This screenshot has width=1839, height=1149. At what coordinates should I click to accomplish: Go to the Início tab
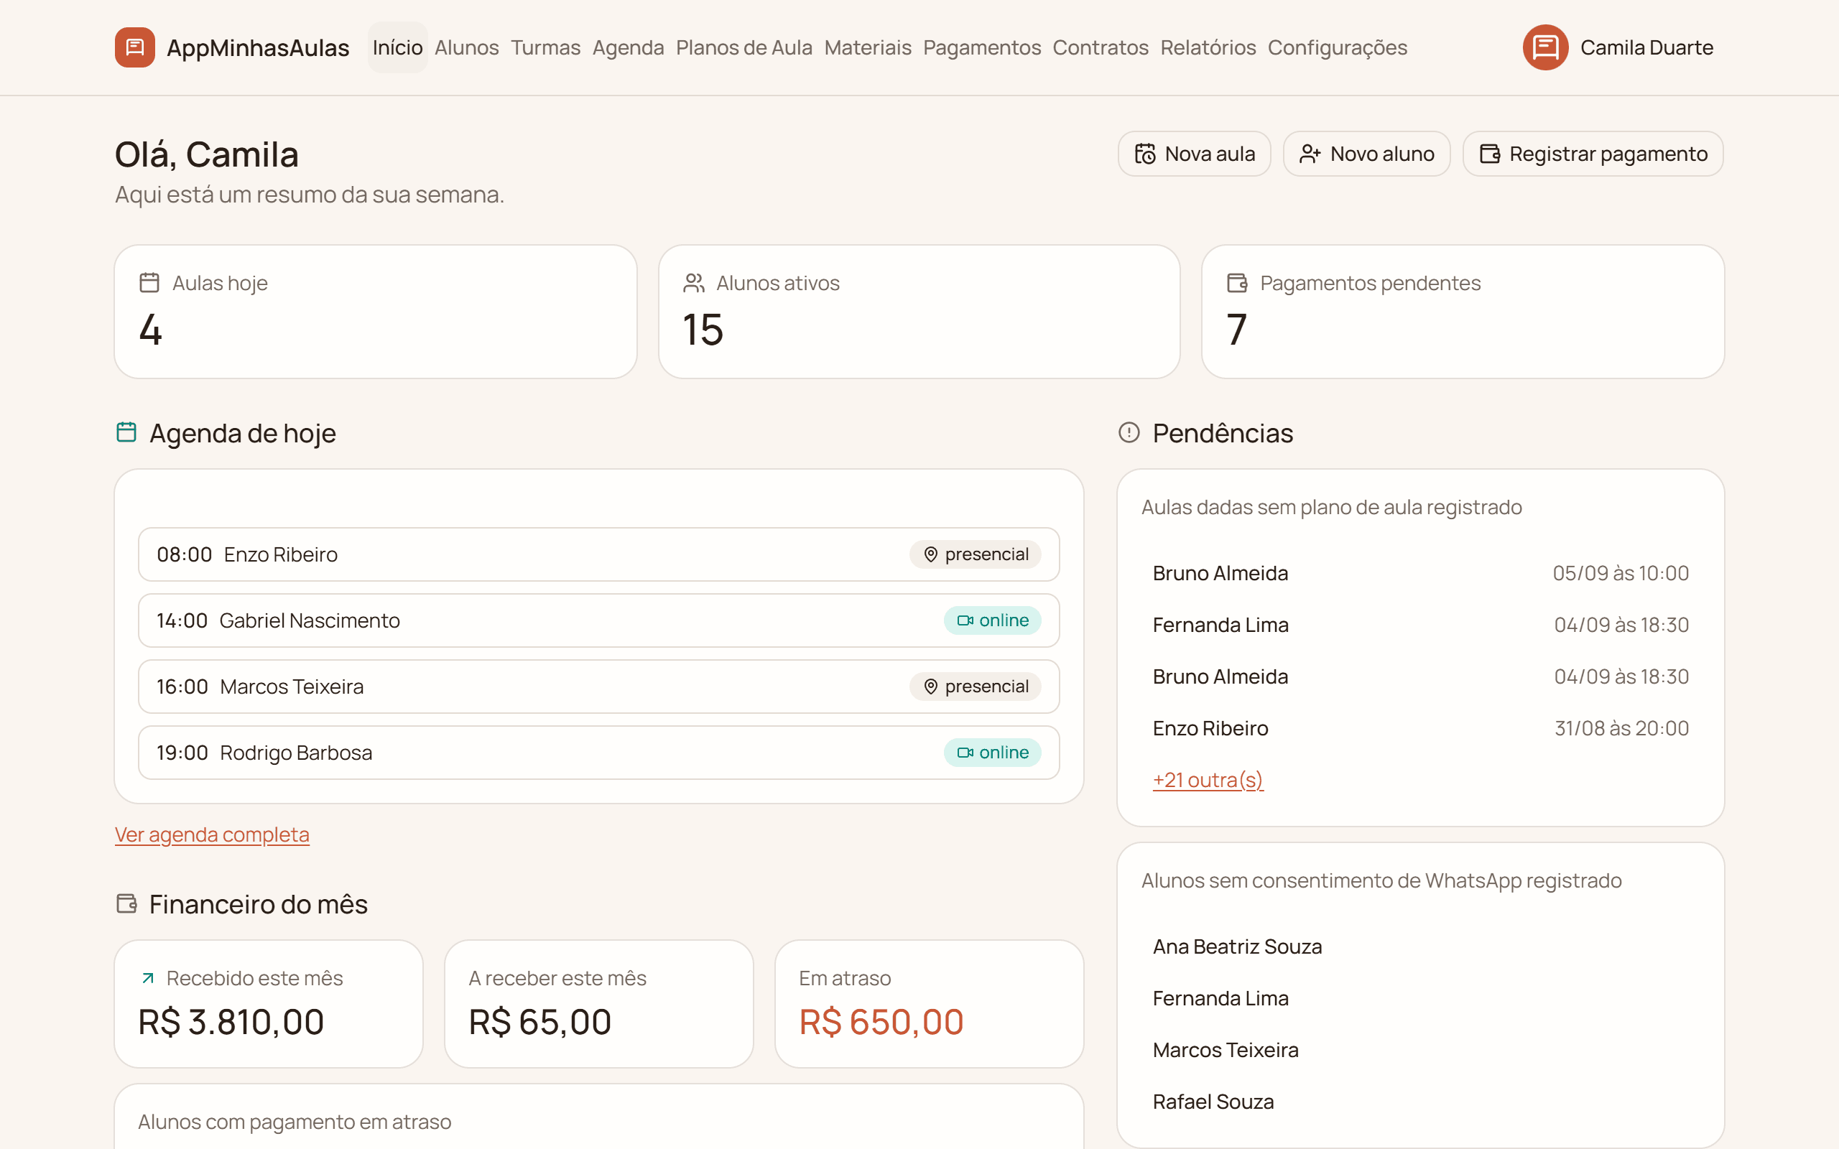click(x=397, y=47)
